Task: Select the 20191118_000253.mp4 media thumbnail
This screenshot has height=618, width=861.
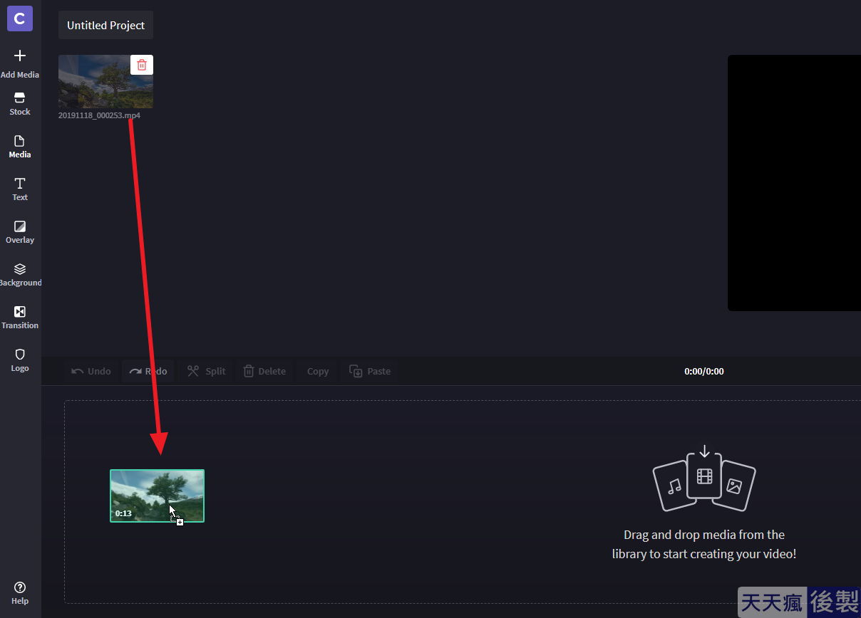Action: click(105, 81)
